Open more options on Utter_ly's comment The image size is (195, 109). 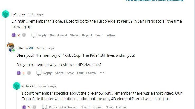click(x=102, y=73)
